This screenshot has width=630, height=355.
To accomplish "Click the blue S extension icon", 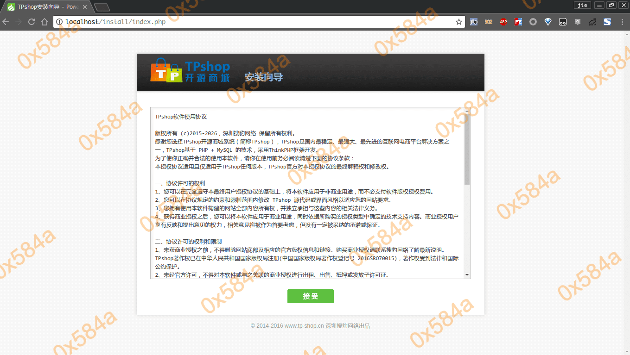I will 607,22.
